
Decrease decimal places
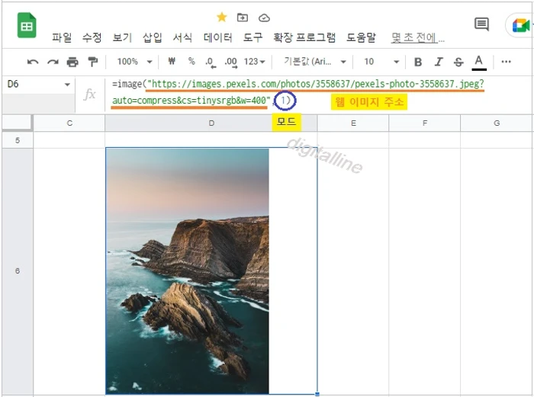coord(211,62)
